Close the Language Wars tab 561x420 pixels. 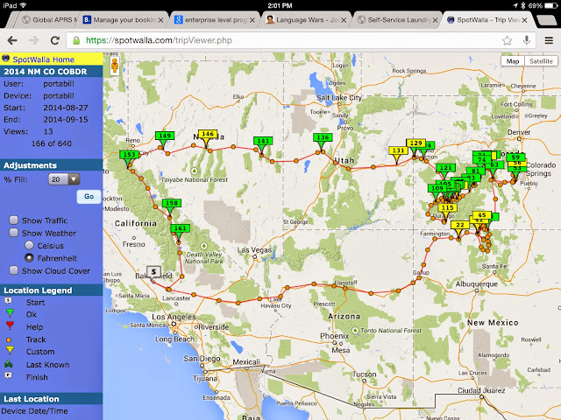pos(344,20)
